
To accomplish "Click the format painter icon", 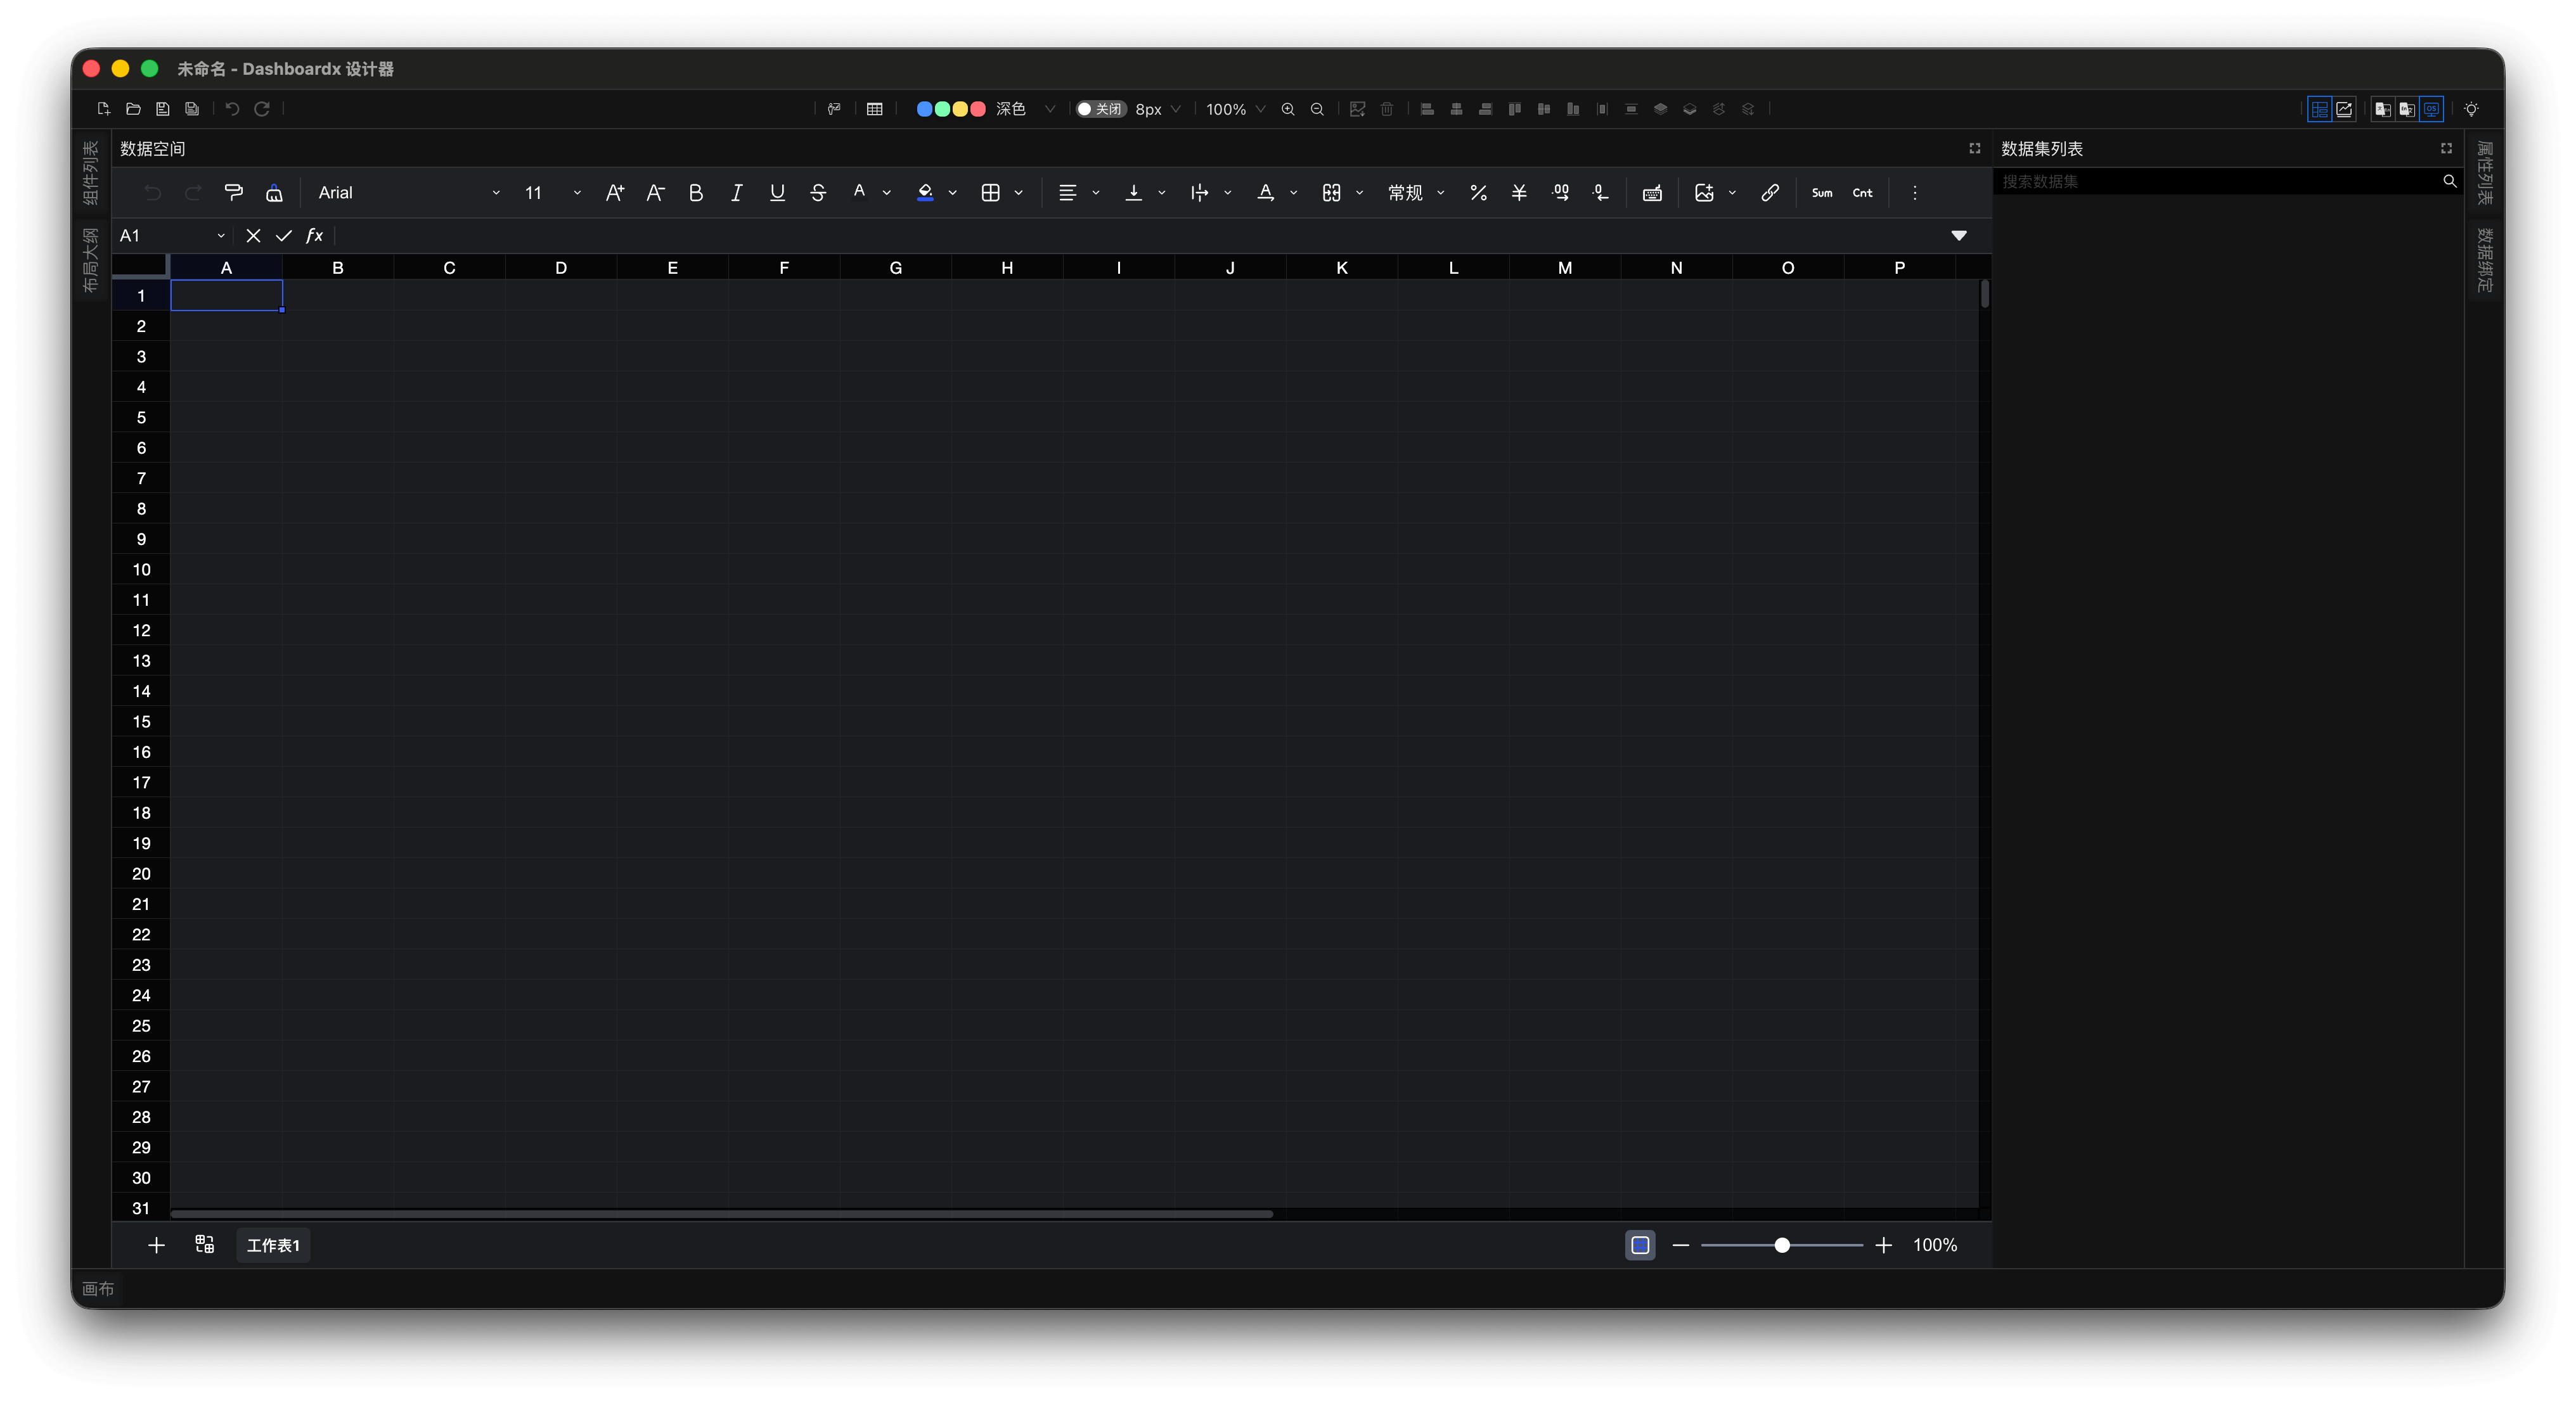I will 234,193.
